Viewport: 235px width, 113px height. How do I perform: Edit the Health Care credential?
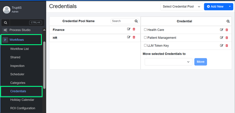tap(221, 30)
